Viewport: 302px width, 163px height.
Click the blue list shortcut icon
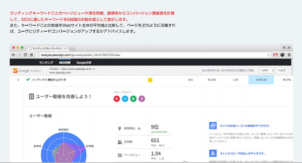pyautogui.click(x=125, y=99)
